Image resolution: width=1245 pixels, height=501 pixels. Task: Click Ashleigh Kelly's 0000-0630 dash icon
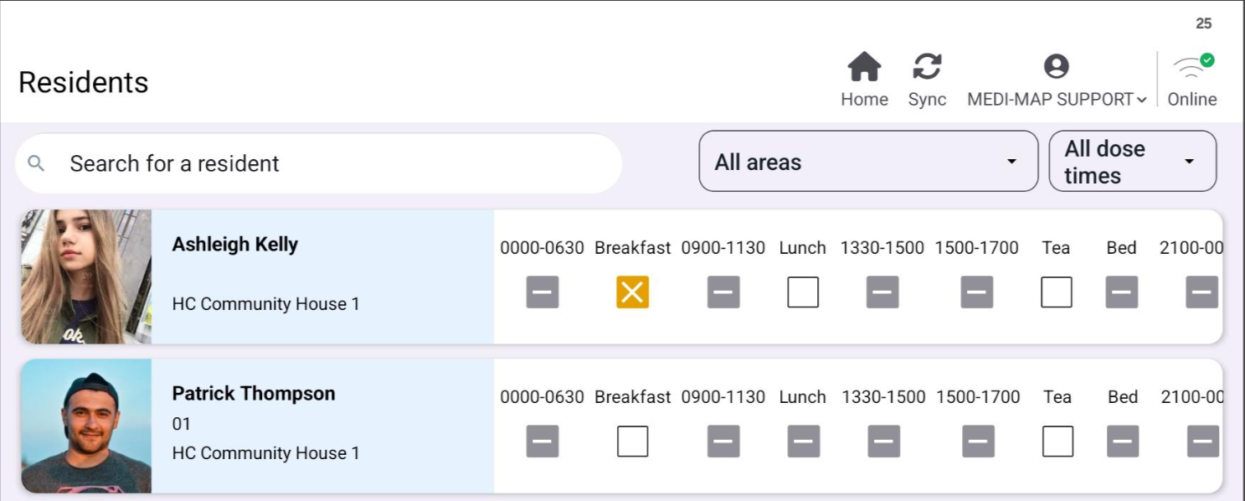[542, 292]
